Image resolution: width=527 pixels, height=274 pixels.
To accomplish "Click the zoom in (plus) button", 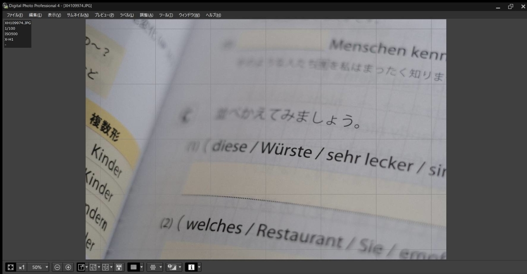I will 68,267.
